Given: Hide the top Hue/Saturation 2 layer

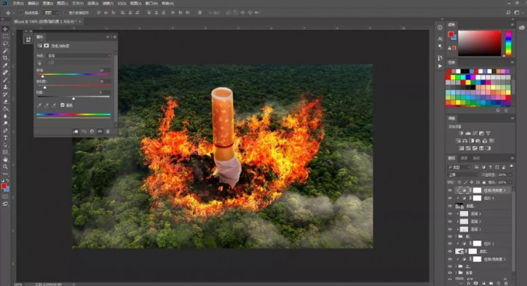Looking at the screenshot, I should pyautogui.click(x=450, y=190).
